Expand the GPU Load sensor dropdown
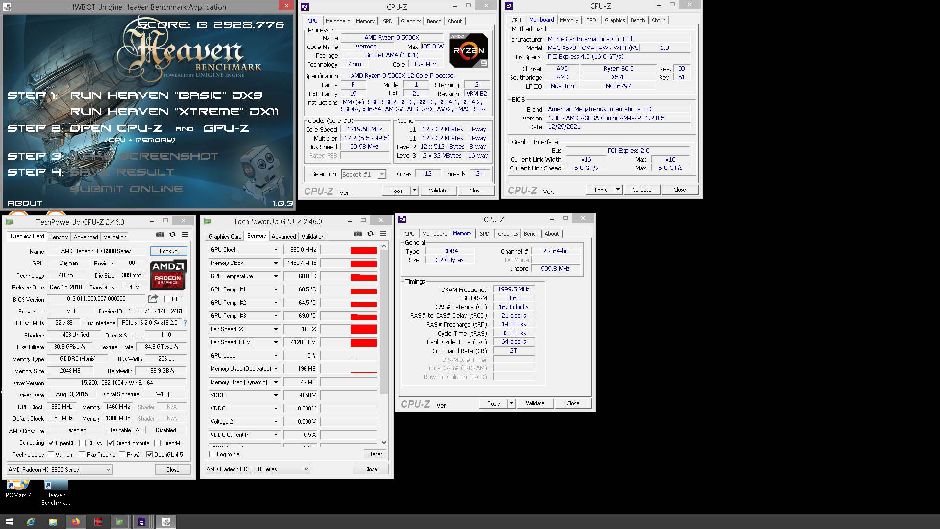The image size is (940, 529). point(276,356)
